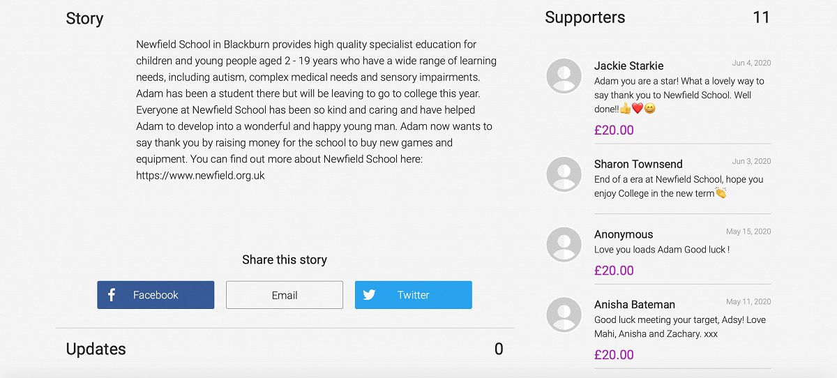Click the Share this story heading
This screenshot has height=378, width=837.
click(285, 259)
